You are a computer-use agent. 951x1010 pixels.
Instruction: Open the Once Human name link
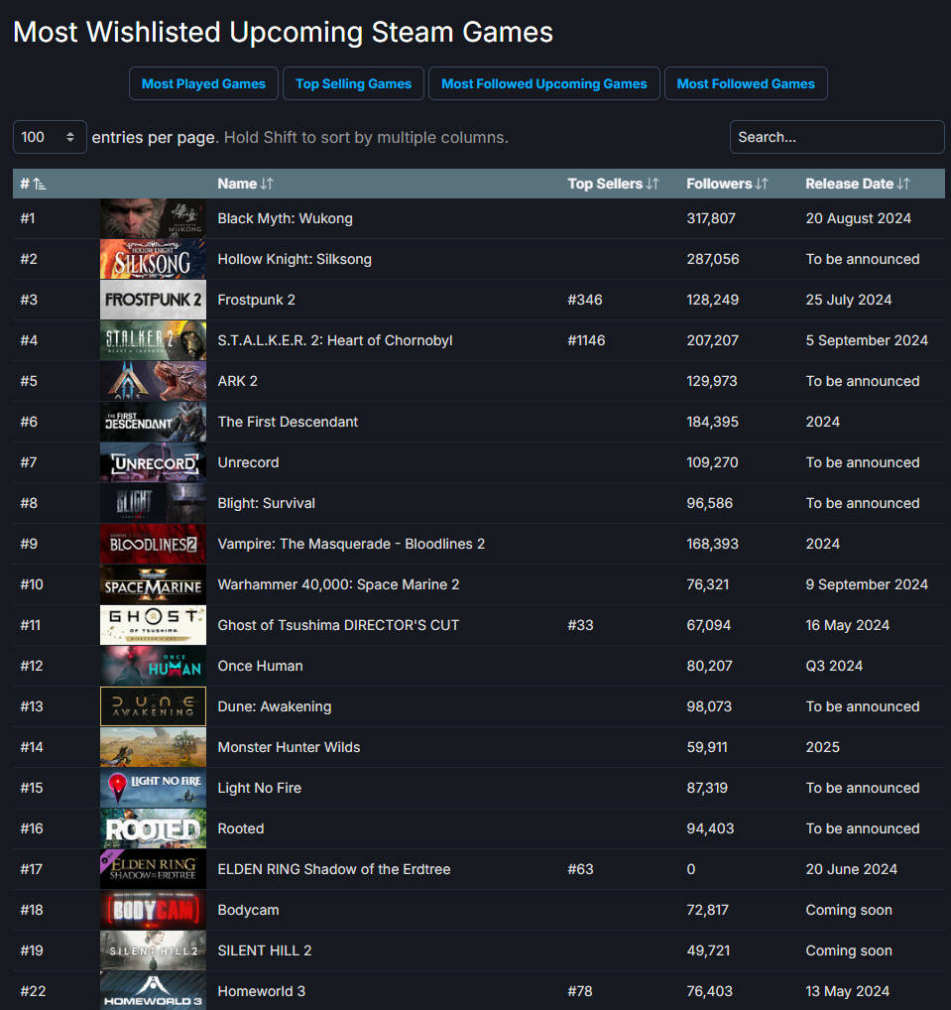pos(260,666)
